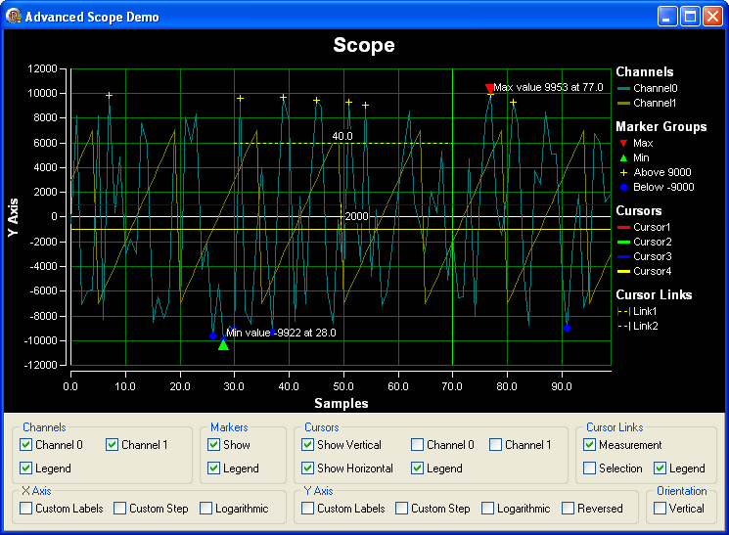Click the application icon in title bar

point(14,17)
